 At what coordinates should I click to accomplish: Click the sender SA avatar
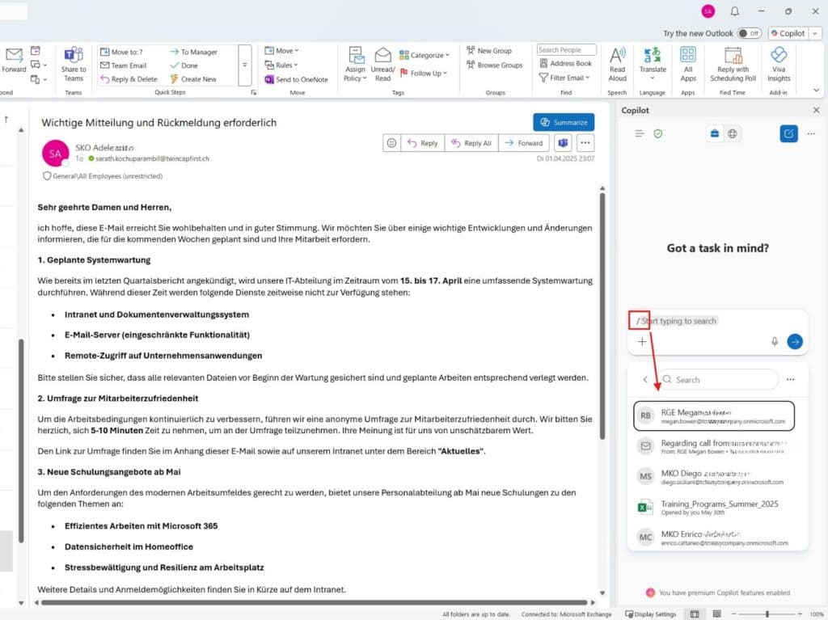56,153
